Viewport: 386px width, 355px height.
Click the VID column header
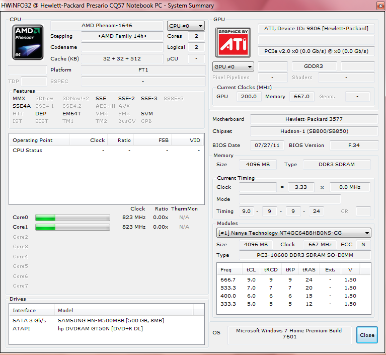coord(188,140)
